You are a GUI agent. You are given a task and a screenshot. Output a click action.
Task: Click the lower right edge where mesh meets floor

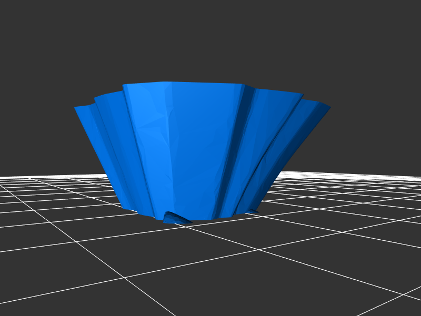point(253,210)
